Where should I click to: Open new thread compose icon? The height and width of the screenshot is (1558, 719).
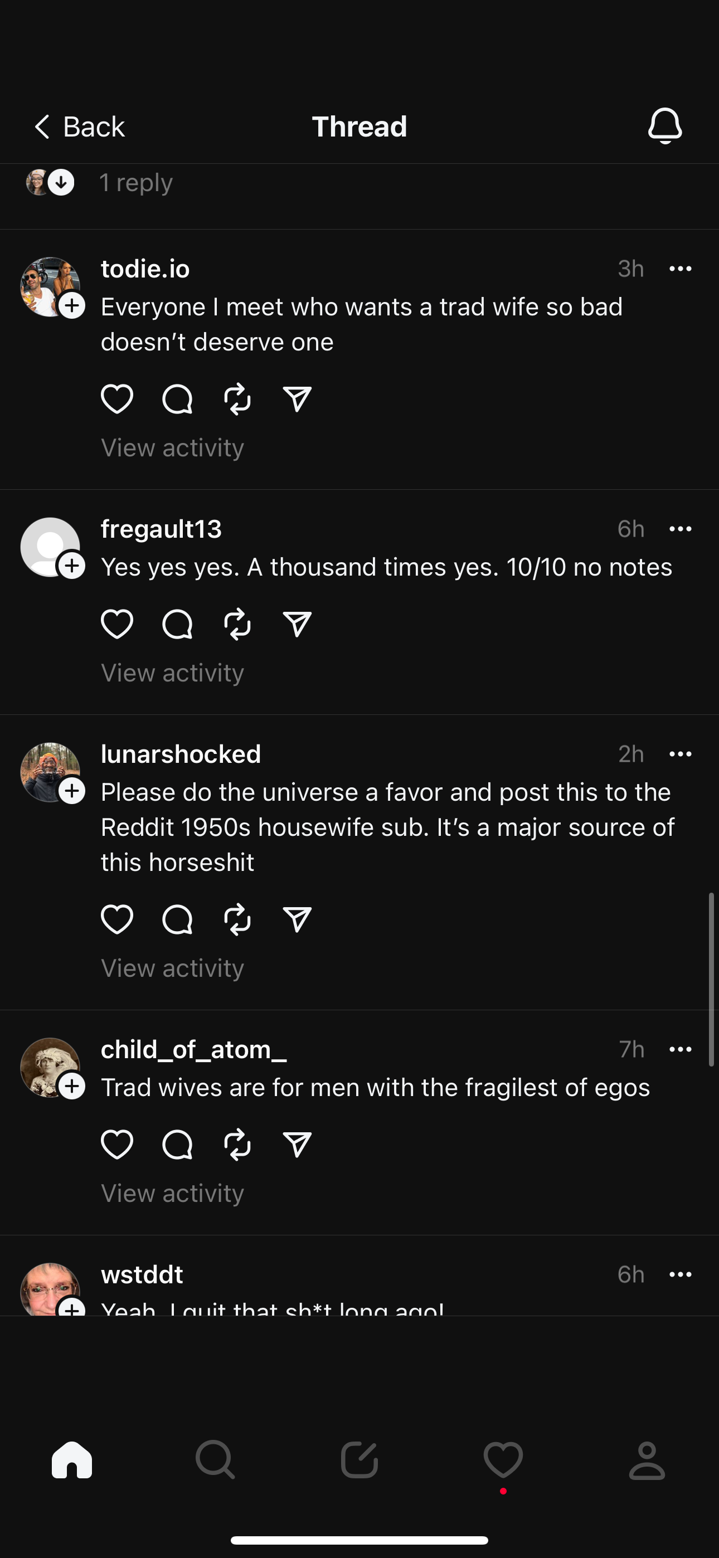point(359,1460)
